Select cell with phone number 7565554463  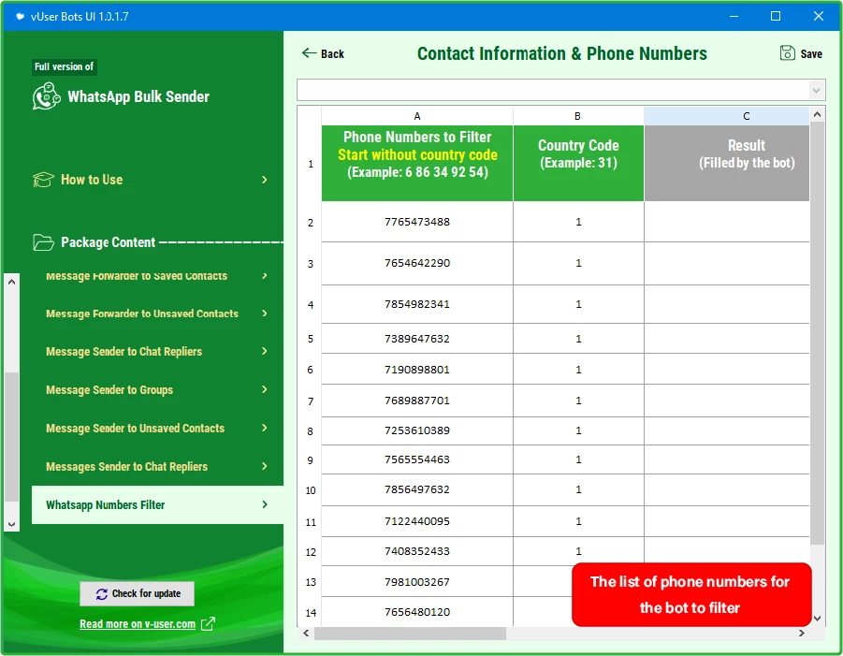coord(417,459)
